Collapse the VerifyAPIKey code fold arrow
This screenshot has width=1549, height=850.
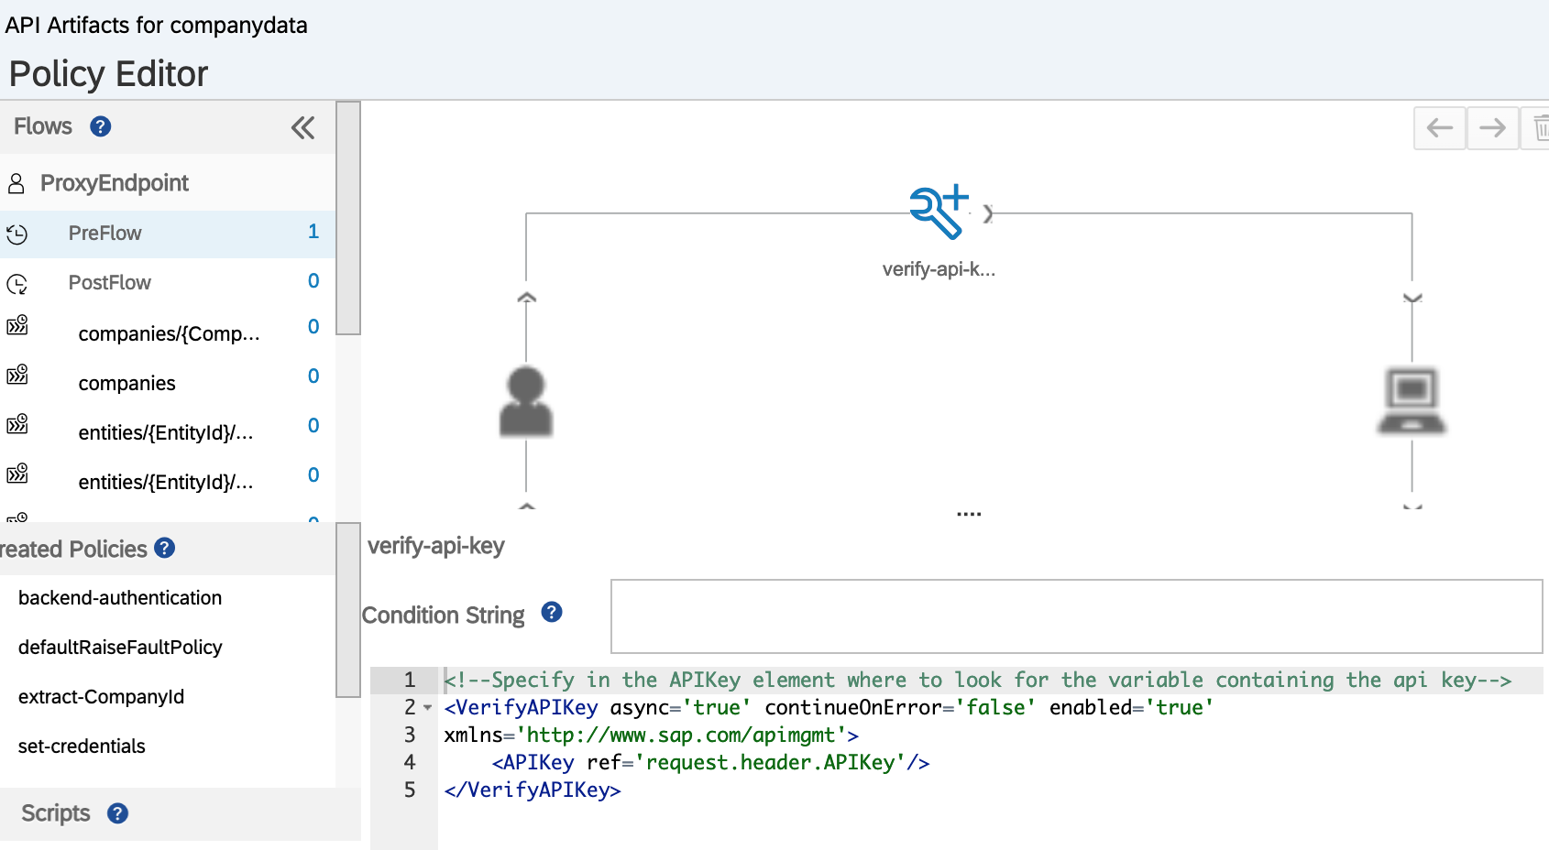pos(427,708)
